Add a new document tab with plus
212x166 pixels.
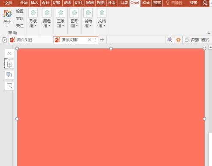tap(102, 39)
